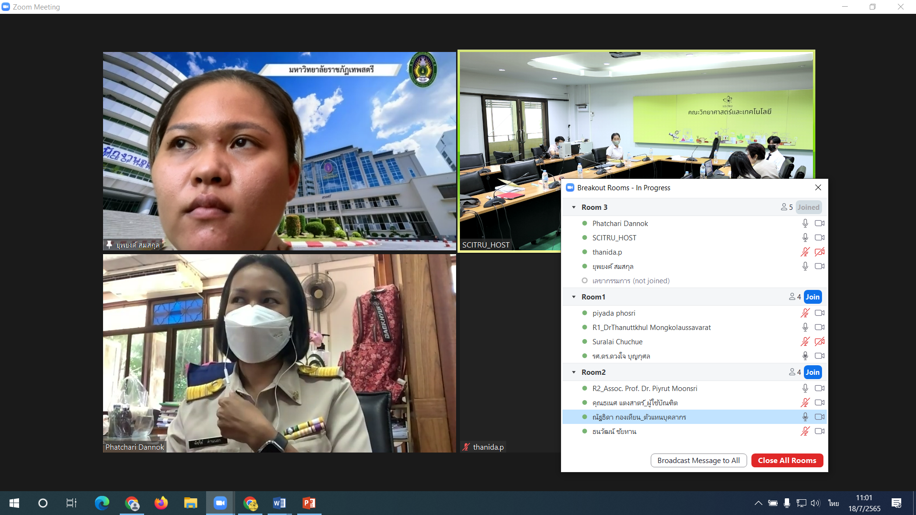The width and height of the screenshot is (916, 515).
Task: Collapse the Room2 disclosure triangle
Action: (x=574, y=372)
